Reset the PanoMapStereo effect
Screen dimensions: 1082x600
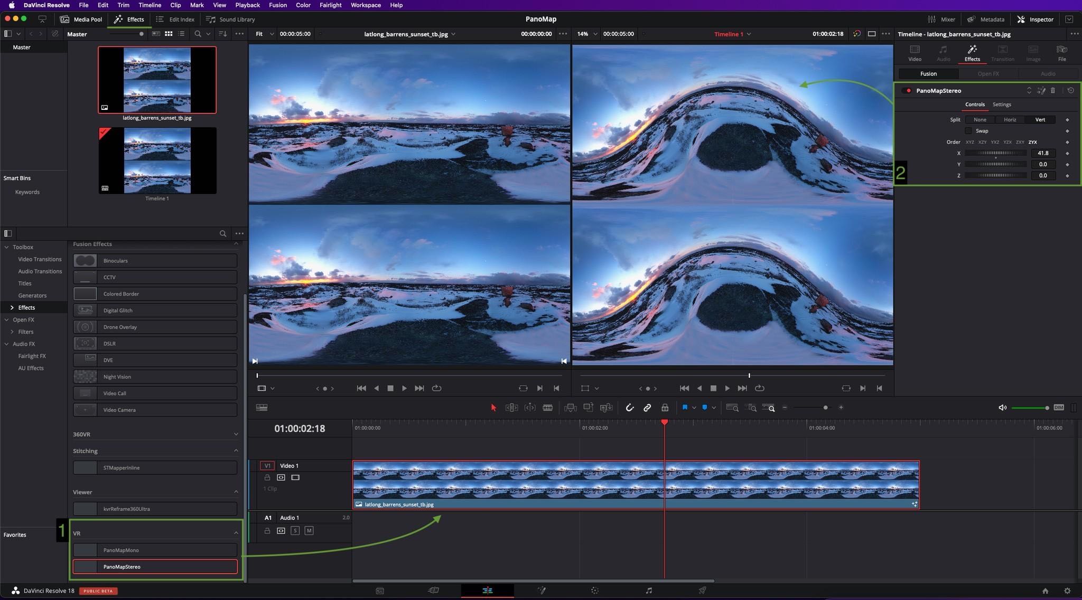click(x=1070, y=90)
